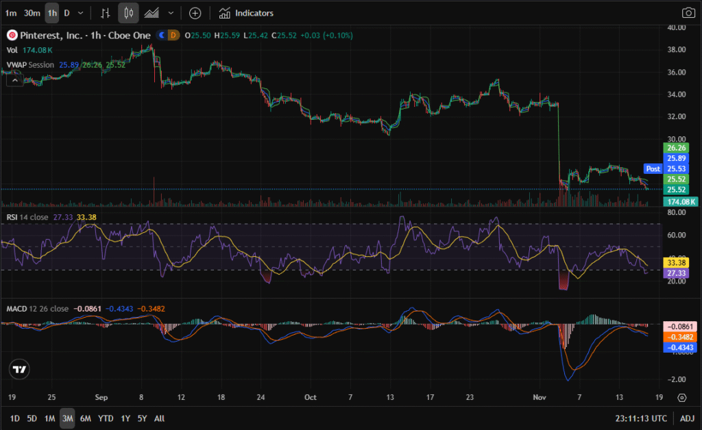Open the chart style dropdown chevron
This screenshot has width=702, height=430.
coord(171,13)
